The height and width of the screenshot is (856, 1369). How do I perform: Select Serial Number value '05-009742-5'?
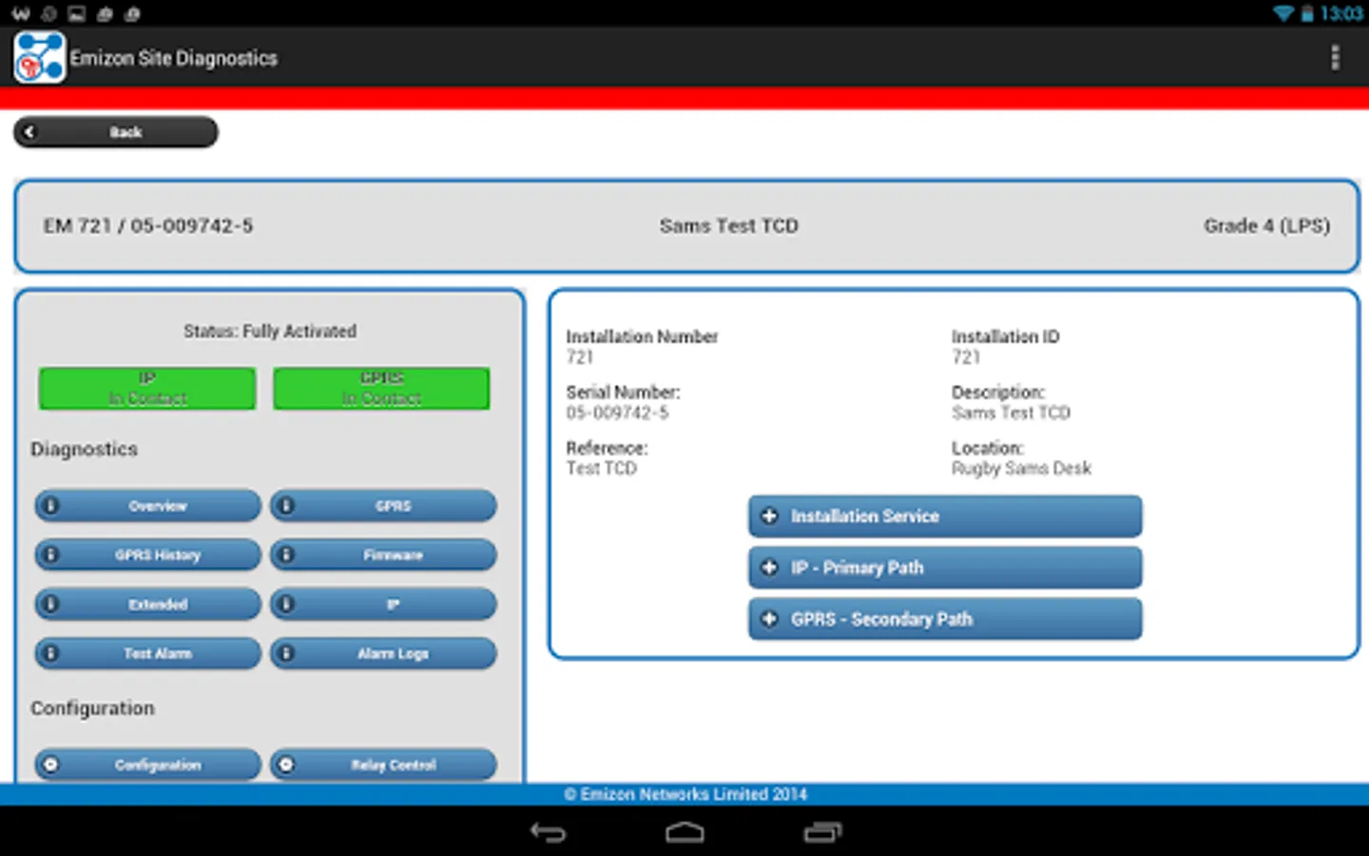click(618, 413)
